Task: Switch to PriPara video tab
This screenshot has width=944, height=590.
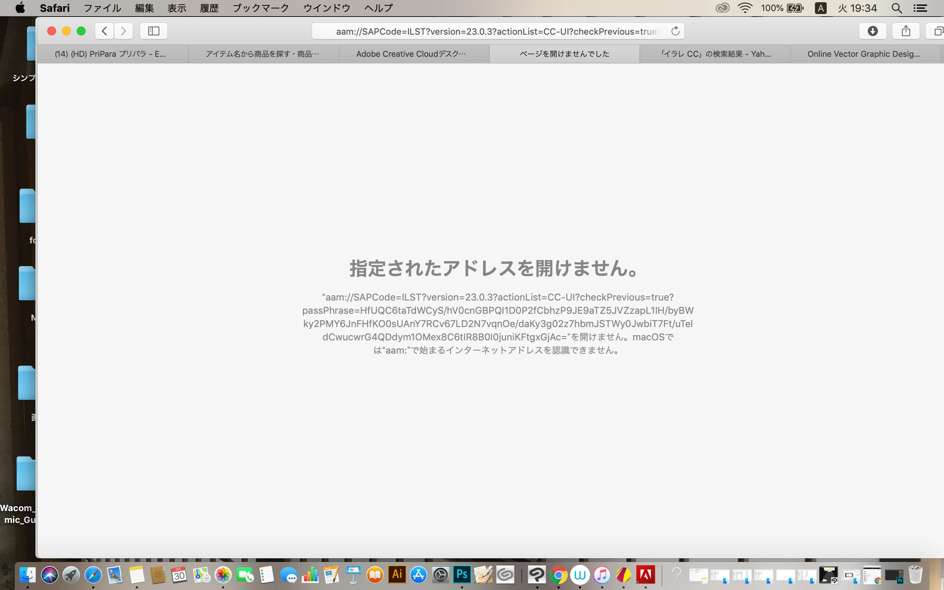Action: click(110, 54)
